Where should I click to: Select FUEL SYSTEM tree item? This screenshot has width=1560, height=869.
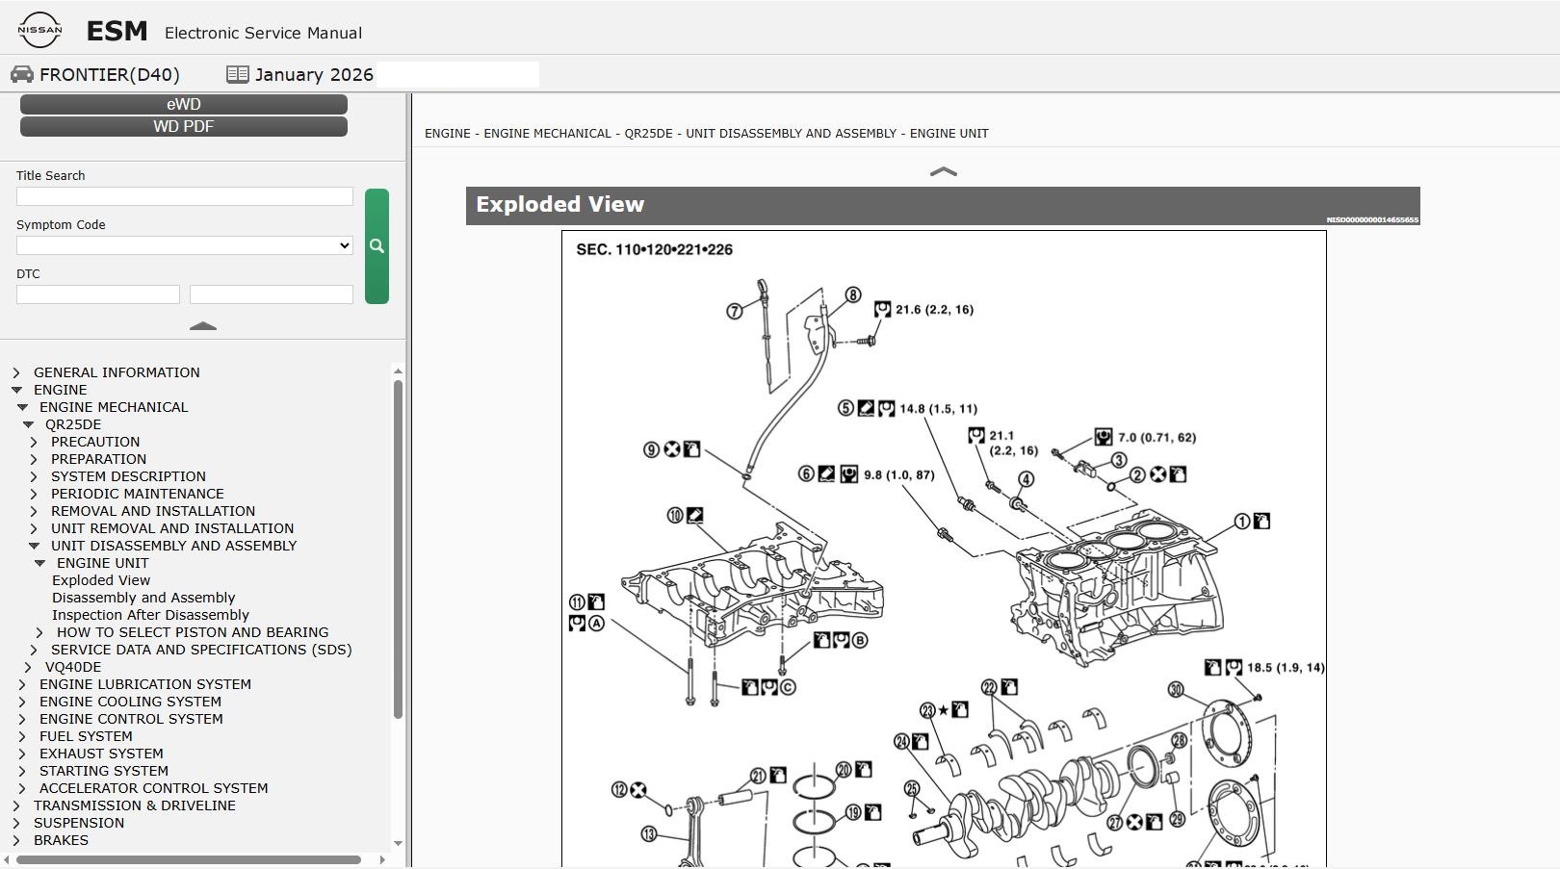coord(86,736)
